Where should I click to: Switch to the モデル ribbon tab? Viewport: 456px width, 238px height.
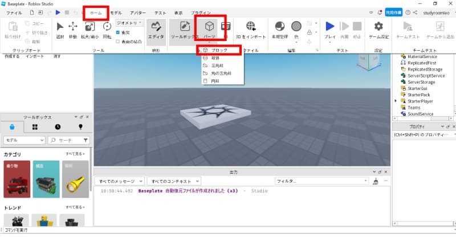[x=116, y=13]
